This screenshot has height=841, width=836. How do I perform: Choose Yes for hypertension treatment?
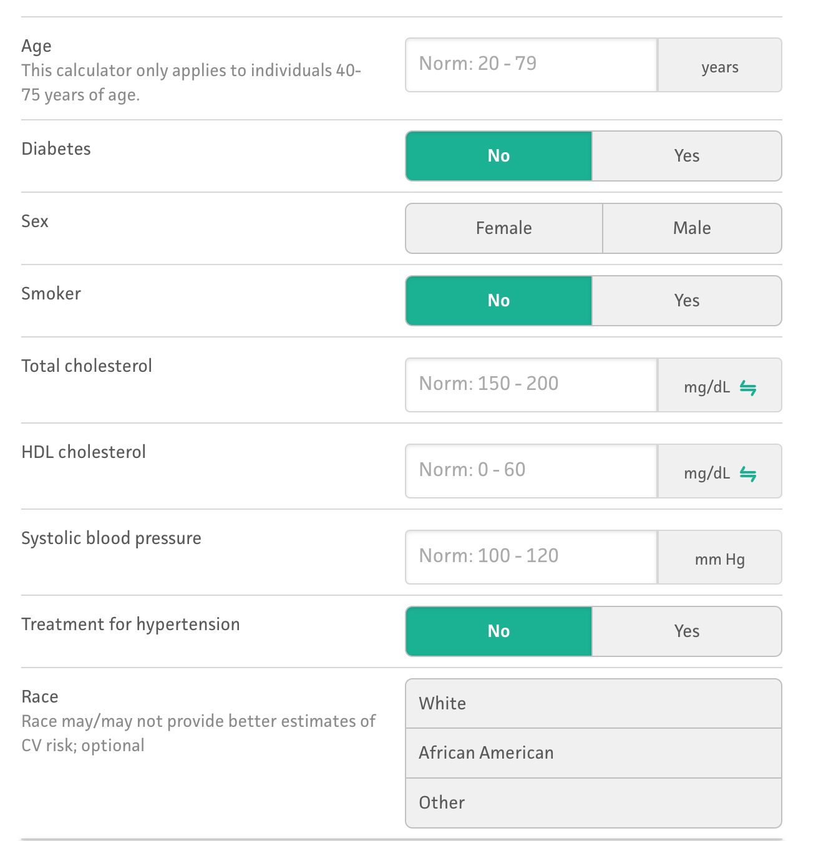point(687,631)
